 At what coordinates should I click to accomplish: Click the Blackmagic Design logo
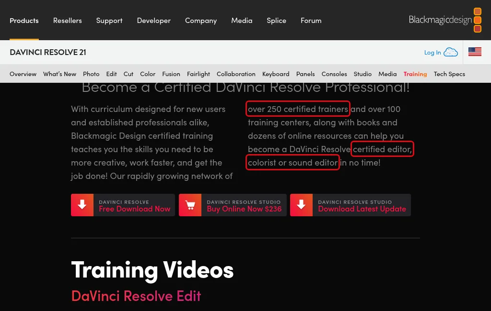[445, 20]
